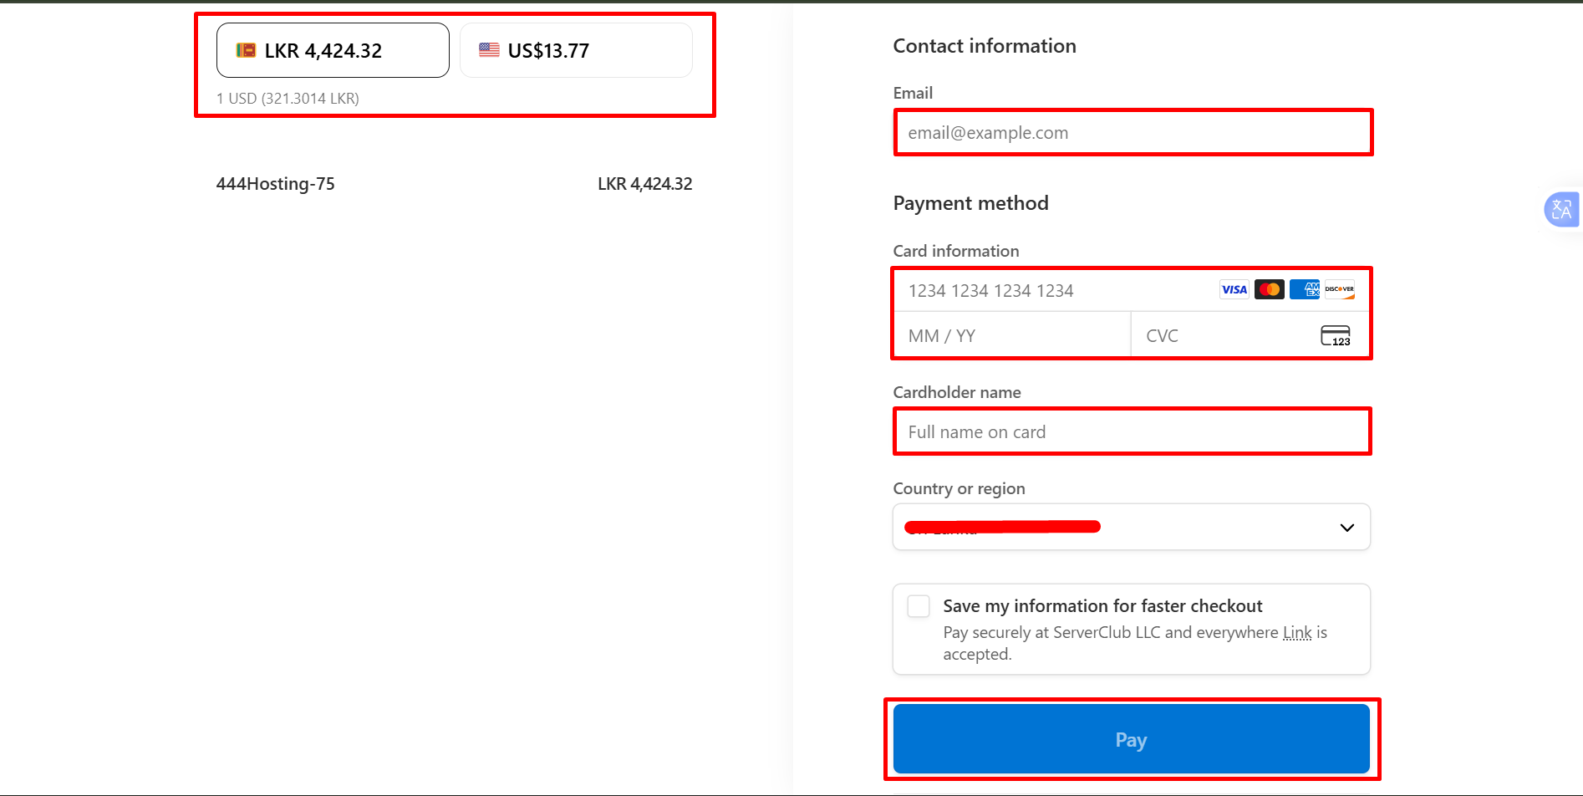Click the CVC input field
This screenshot has height=796, width=1583.
pyautogui.click(x=1220, y=336)
